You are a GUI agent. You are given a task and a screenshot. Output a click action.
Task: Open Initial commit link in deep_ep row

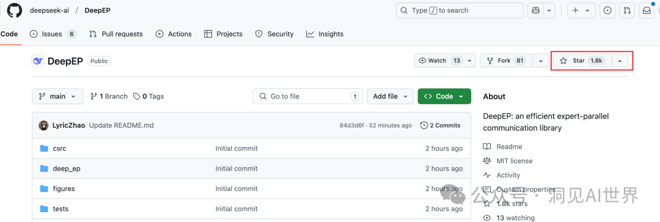(237, 169)
